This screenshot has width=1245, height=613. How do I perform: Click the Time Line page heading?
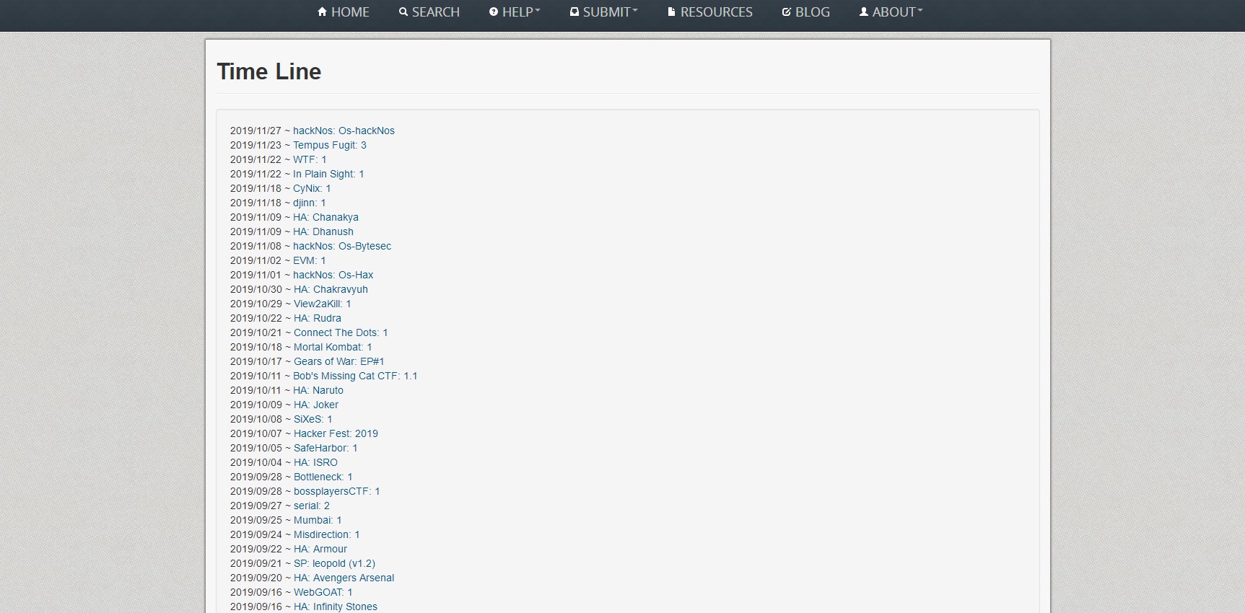[x=269, y=71]
